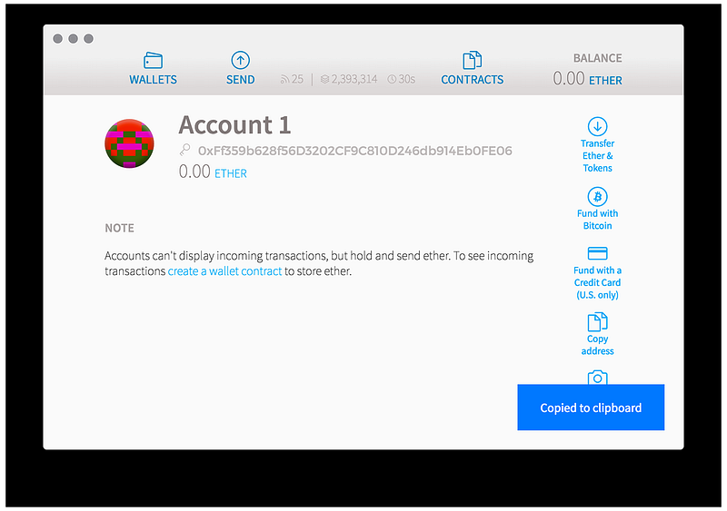727x511 pixels.
Task: Click the camera QR-code icon
Action: (597, 377)
